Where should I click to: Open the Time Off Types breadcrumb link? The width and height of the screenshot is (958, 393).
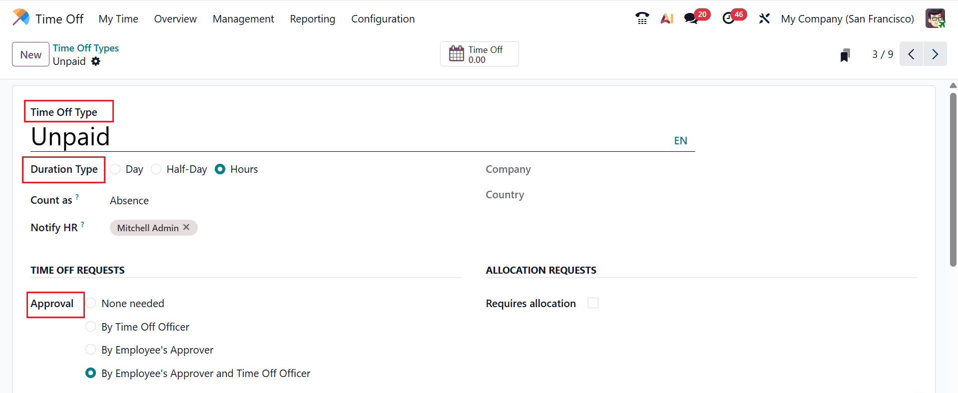click(85, 47)
